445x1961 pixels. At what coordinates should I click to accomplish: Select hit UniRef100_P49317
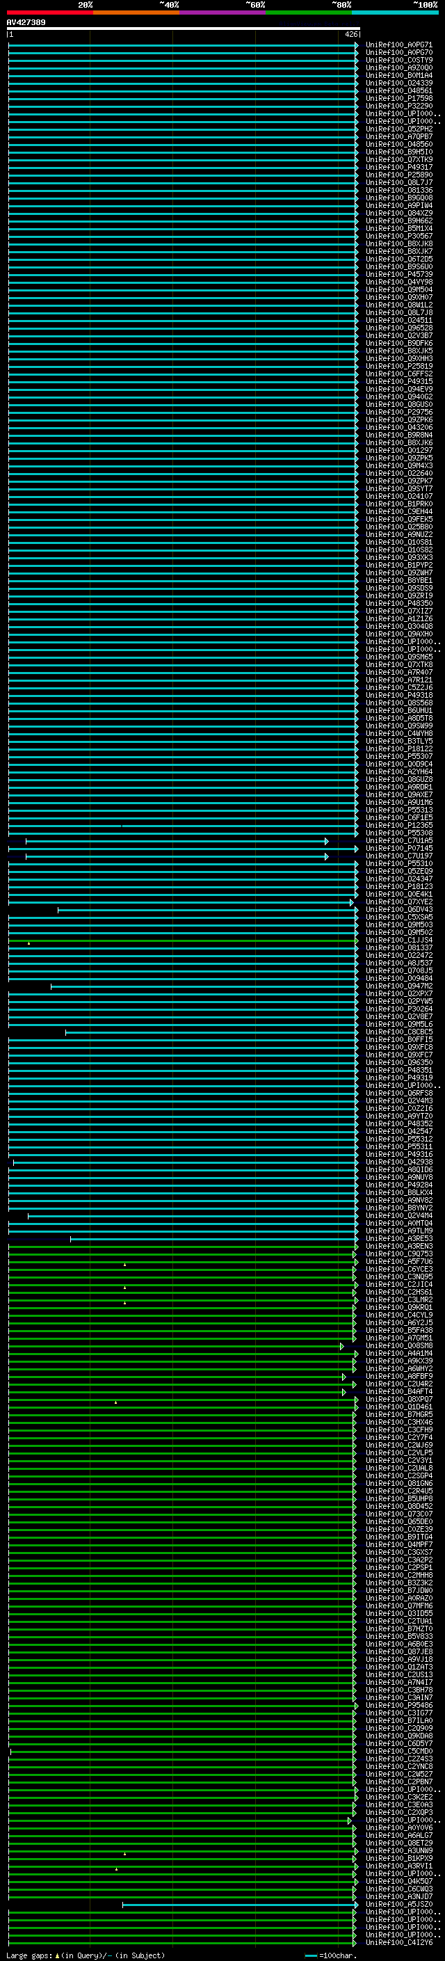point(399,168)
